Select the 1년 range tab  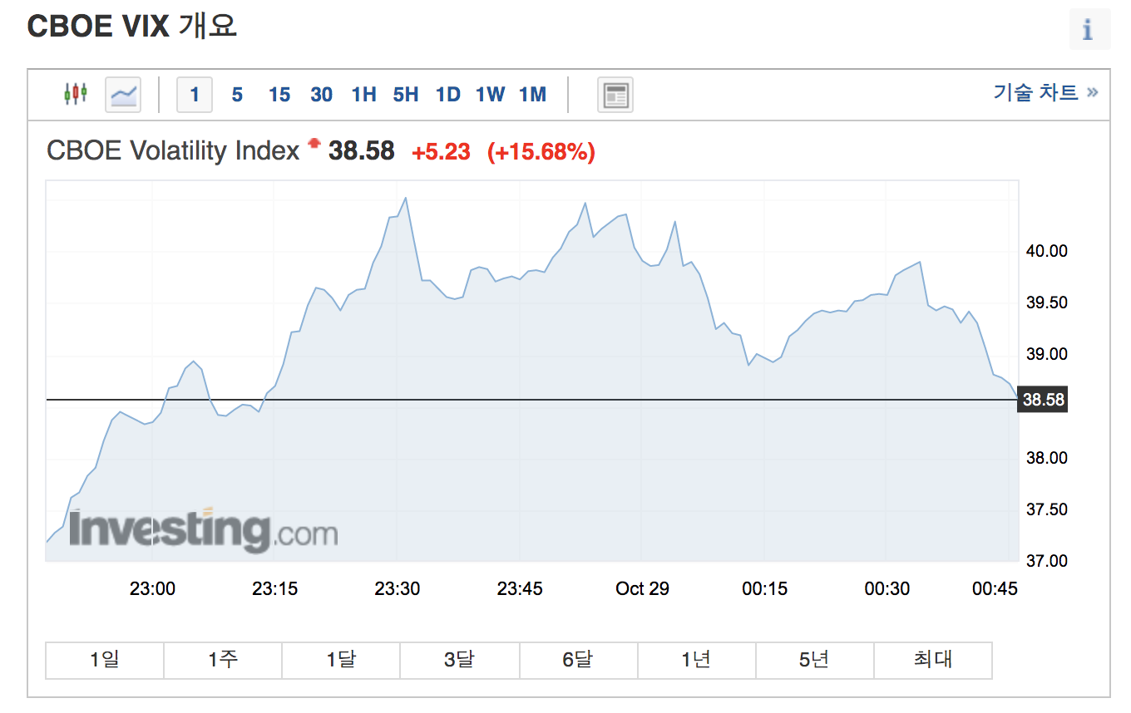click(697, 660)
